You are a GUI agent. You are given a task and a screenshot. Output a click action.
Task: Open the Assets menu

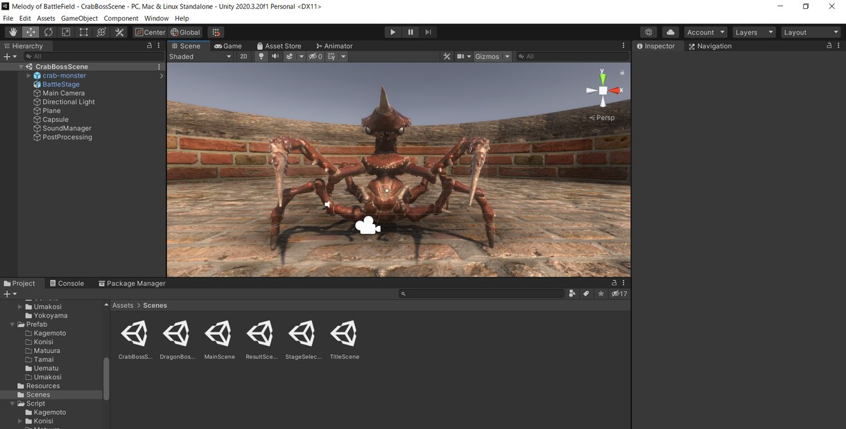coord(46,18)
